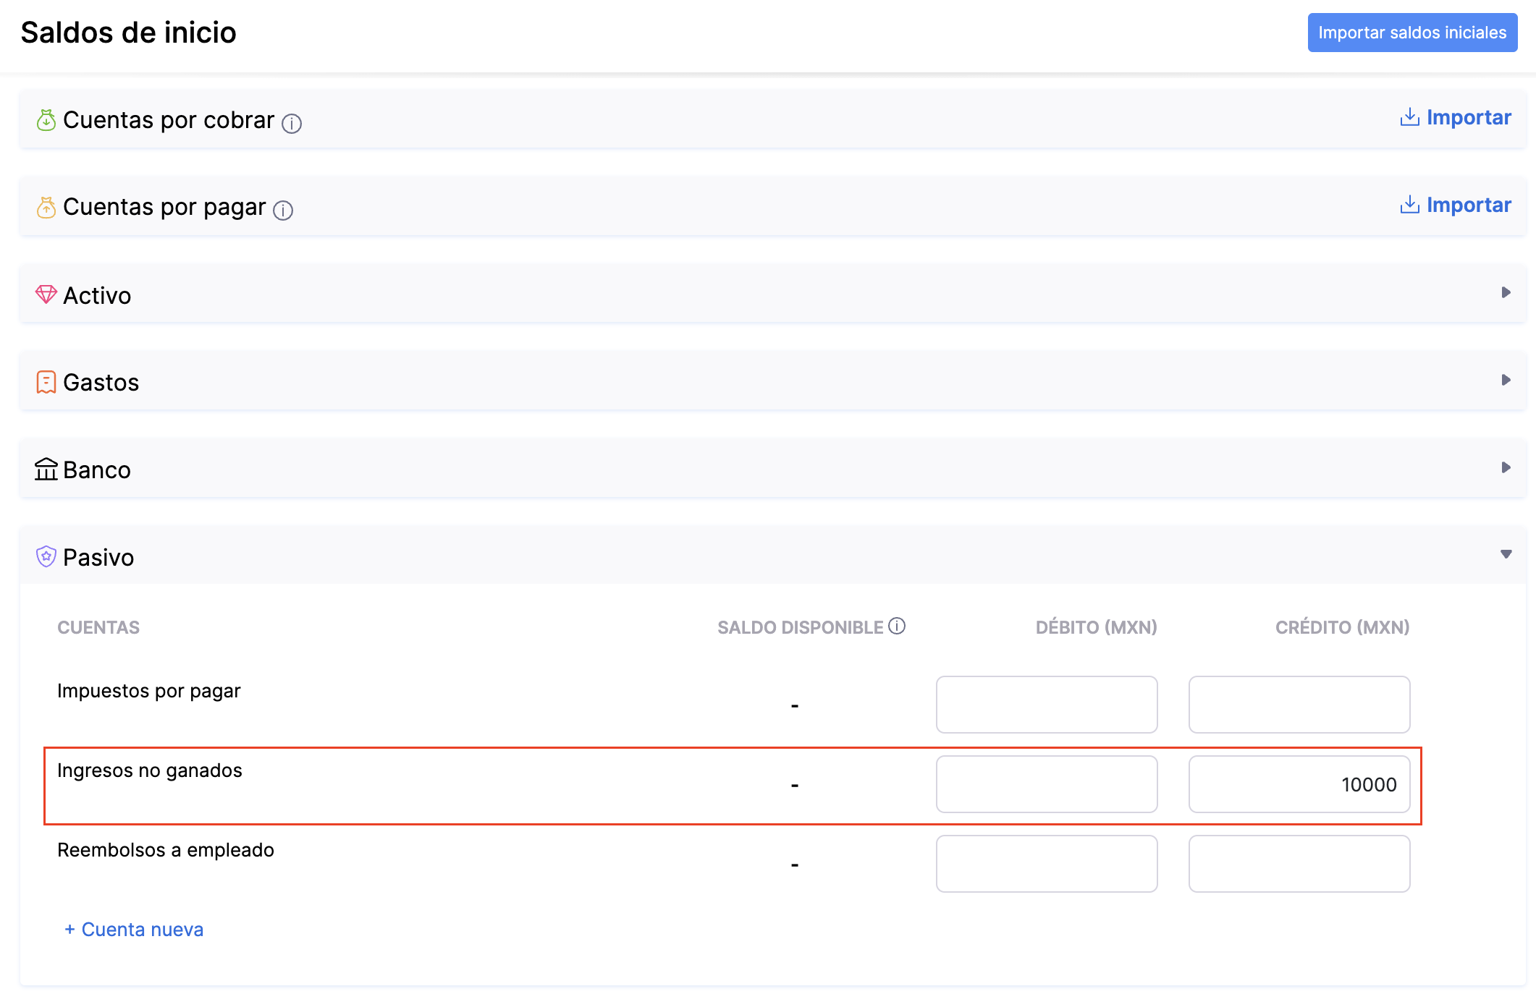Import Cuentas por pagar balances

[1456, 205]
